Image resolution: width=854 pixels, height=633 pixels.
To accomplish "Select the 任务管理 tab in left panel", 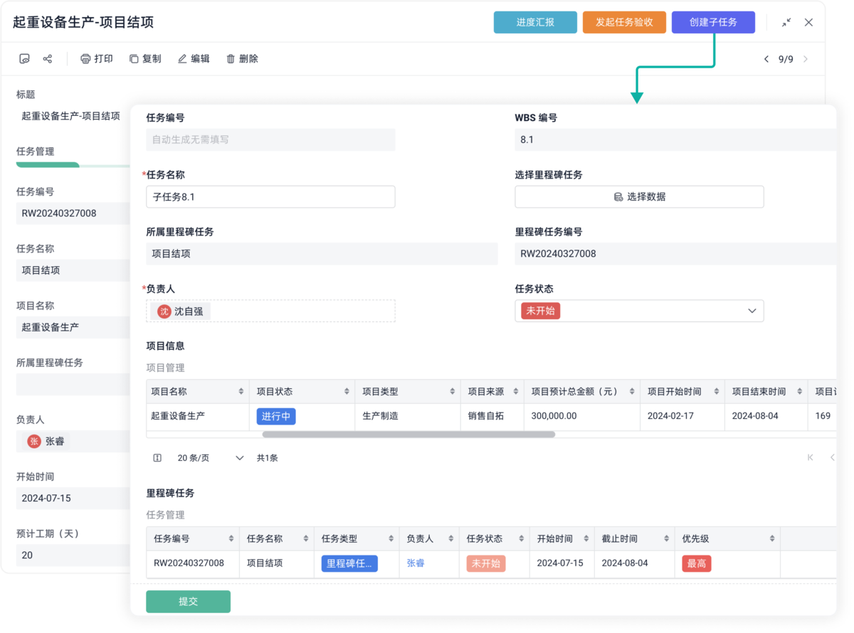I will pyautogui.click(x=36, y=151).
